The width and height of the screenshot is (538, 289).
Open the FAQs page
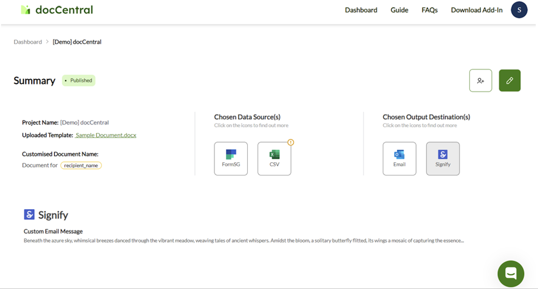tap(429, 10)
